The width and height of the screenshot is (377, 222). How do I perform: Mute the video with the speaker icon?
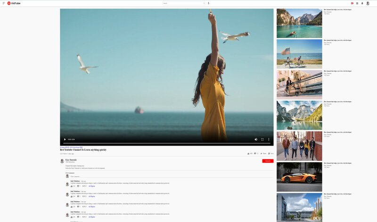256,140
